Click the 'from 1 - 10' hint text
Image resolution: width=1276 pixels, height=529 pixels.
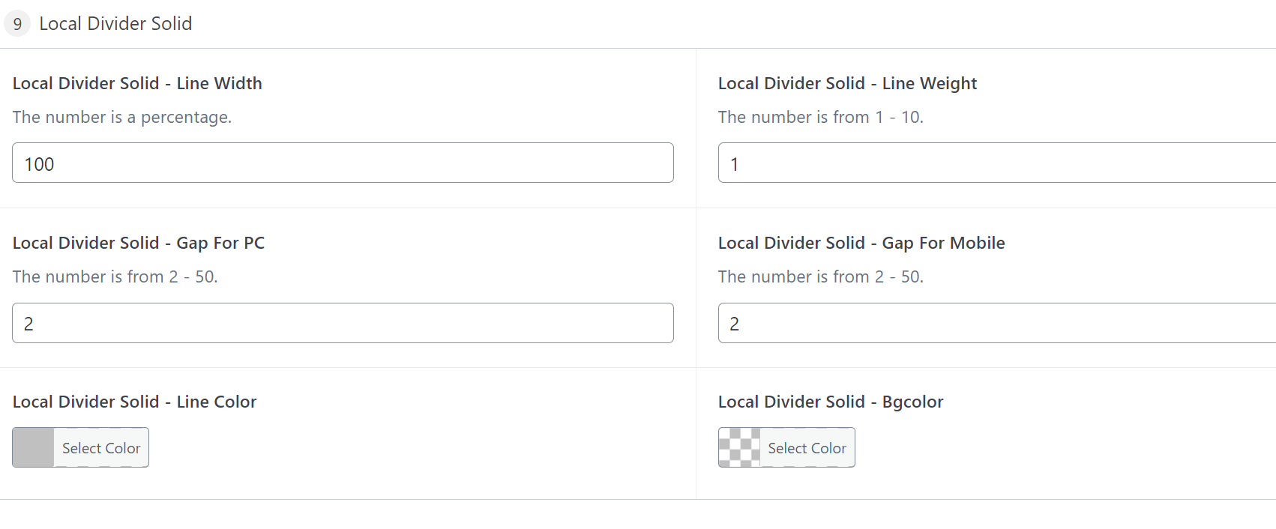[x=821, y=117]
